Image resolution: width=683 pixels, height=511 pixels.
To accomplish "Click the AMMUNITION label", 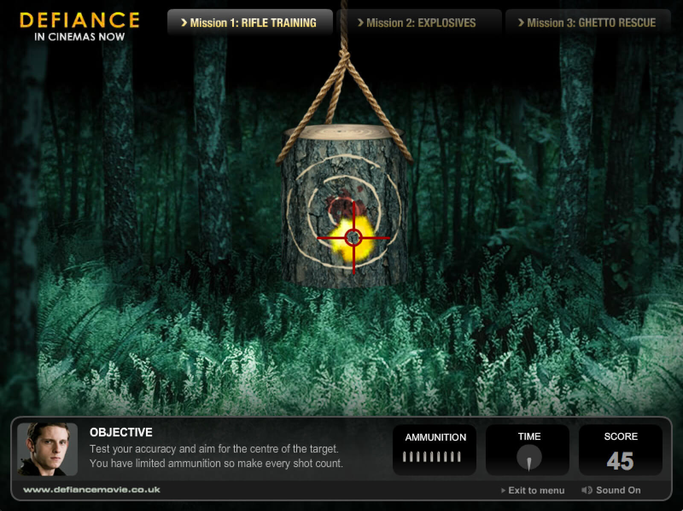I will tap(435, 437).
